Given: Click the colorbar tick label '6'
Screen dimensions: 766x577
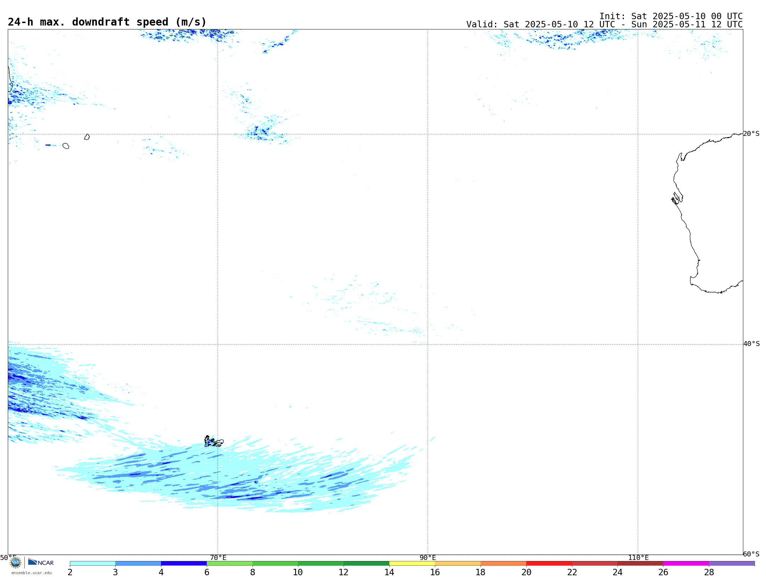Looking at the screenshot, I should coord(207,572).
